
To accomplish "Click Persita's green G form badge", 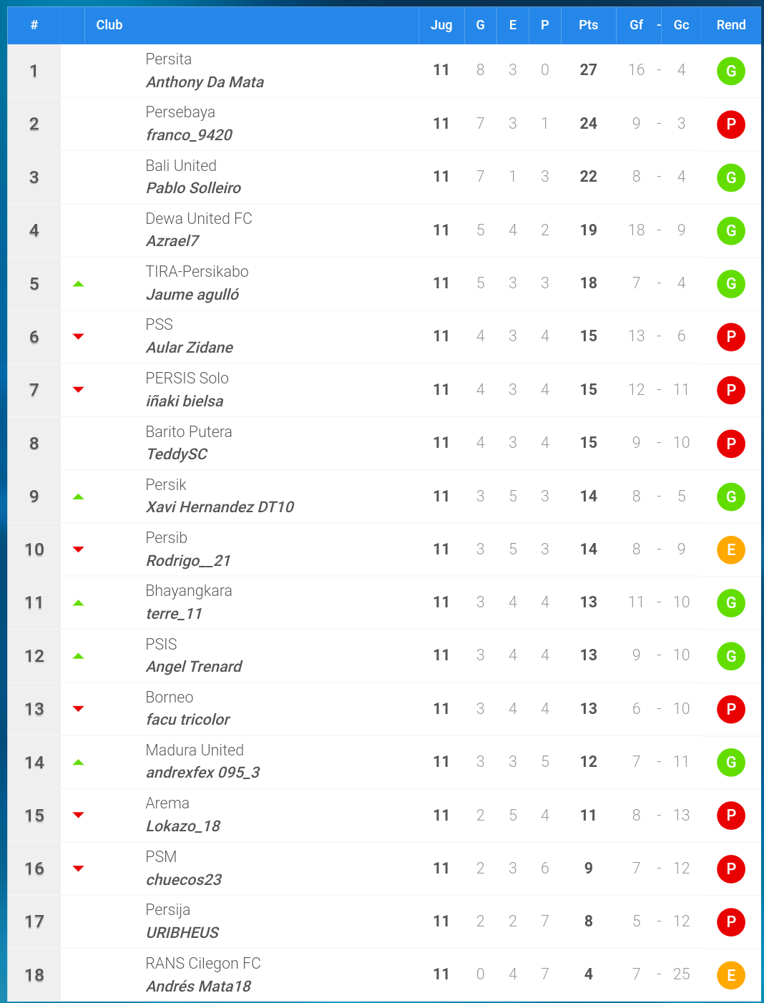I will (731, 71).
